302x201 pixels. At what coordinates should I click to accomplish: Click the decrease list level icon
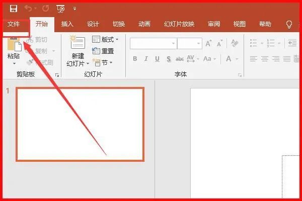(x=292, y=43)
